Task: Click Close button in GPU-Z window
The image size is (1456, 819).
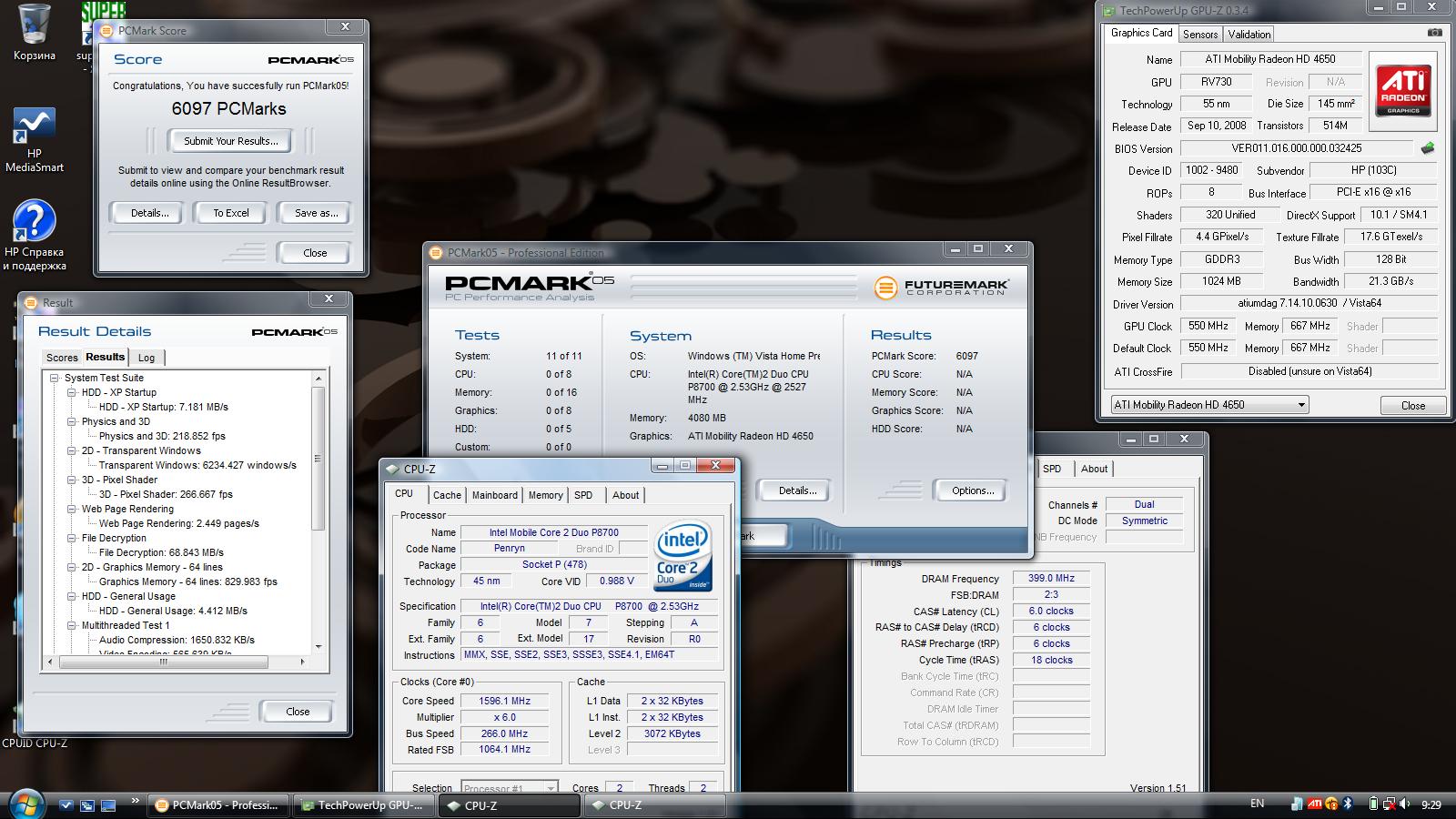Action: (1412, 406)
